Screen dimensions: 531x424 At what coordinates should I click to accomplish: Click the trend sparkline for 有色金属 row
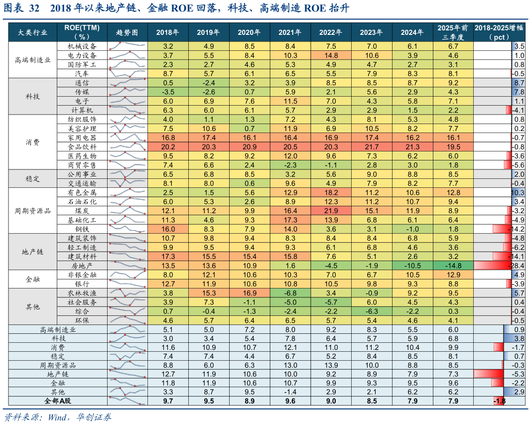coord(128,192)
